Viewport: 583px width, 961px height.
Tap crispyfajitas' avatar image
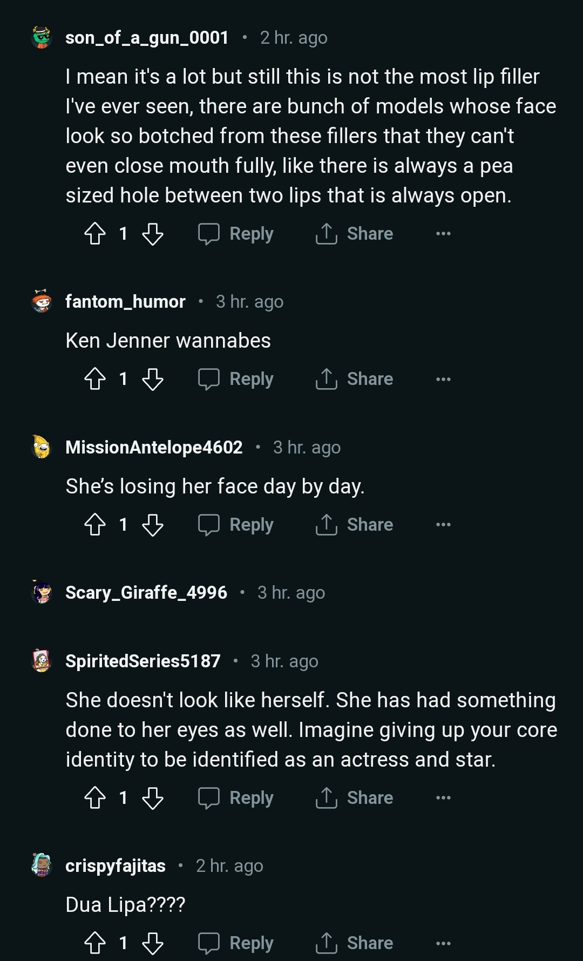(x=42, y=865)
